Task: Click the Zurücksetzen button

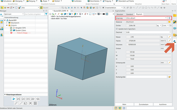Action: pos(143,104)
